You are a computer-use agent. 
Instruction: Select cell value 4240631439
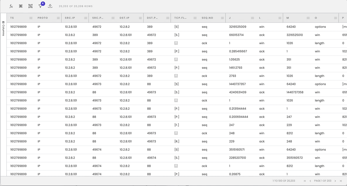(238, 92)
